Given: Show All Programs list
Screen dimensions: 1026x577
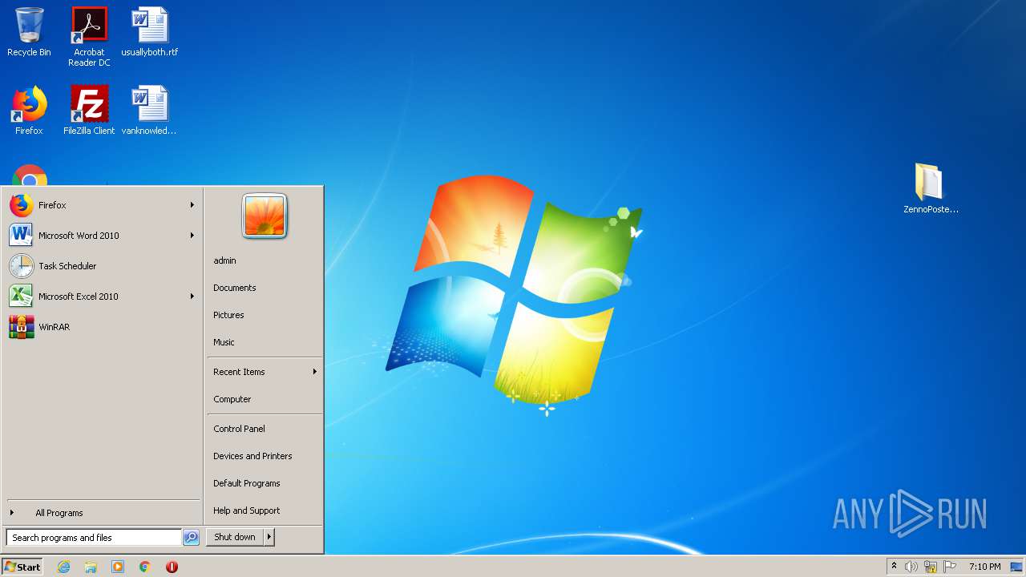Looking at the screenshot, I should (103, 513).
